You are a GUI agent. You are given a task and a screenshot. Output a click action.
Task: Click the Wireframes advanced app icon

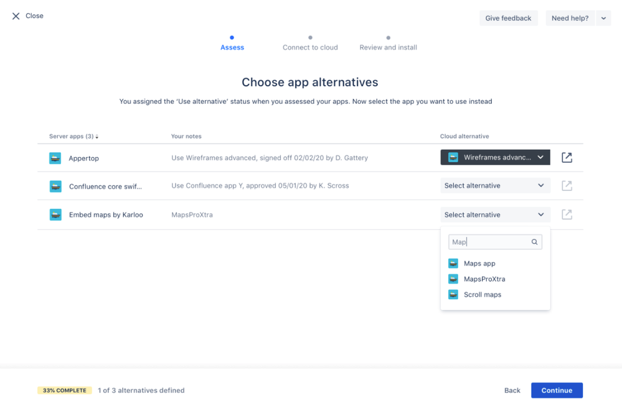pos(453,157)
